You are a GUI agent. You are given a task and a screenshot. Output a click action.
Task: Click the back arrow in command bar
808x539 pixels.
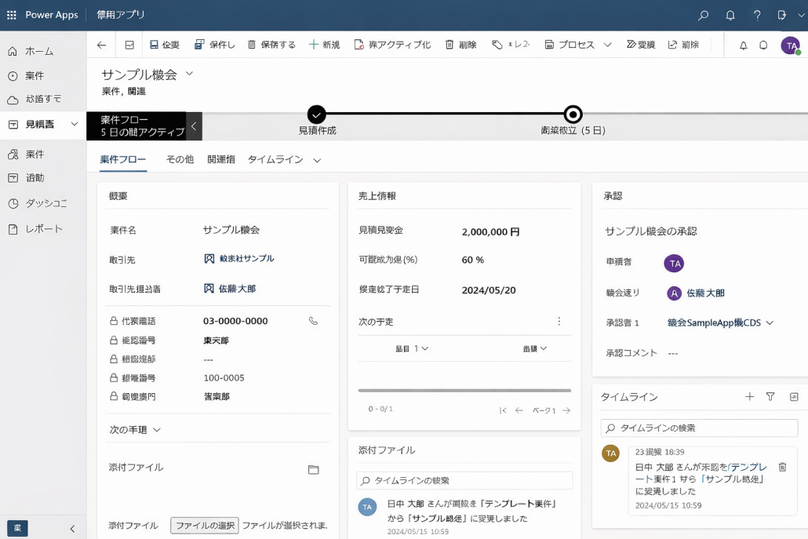point(101,45)
